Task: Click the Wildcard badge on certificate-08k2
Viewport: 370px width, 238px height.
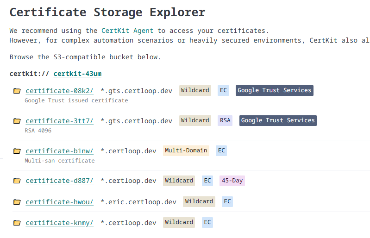Action: tap(195, 90)
